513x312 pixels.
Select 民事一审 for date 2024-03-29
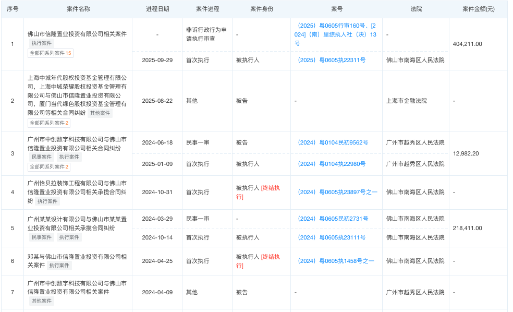[x=198, y=219]
